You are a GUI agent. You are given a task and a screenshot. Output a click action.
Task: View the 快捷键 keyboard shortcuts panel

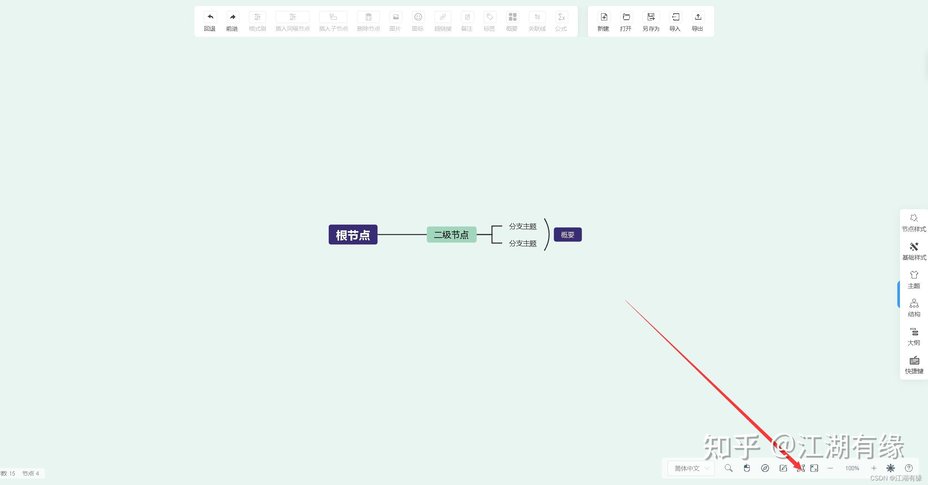click(913, 365)
